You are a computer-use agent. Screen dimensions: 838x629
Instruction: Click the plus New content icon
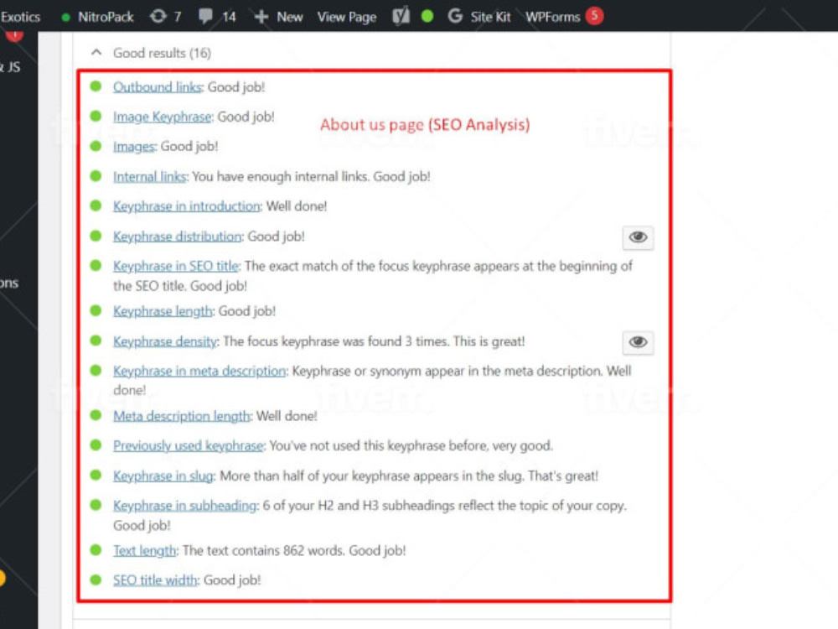click(261, 17)
